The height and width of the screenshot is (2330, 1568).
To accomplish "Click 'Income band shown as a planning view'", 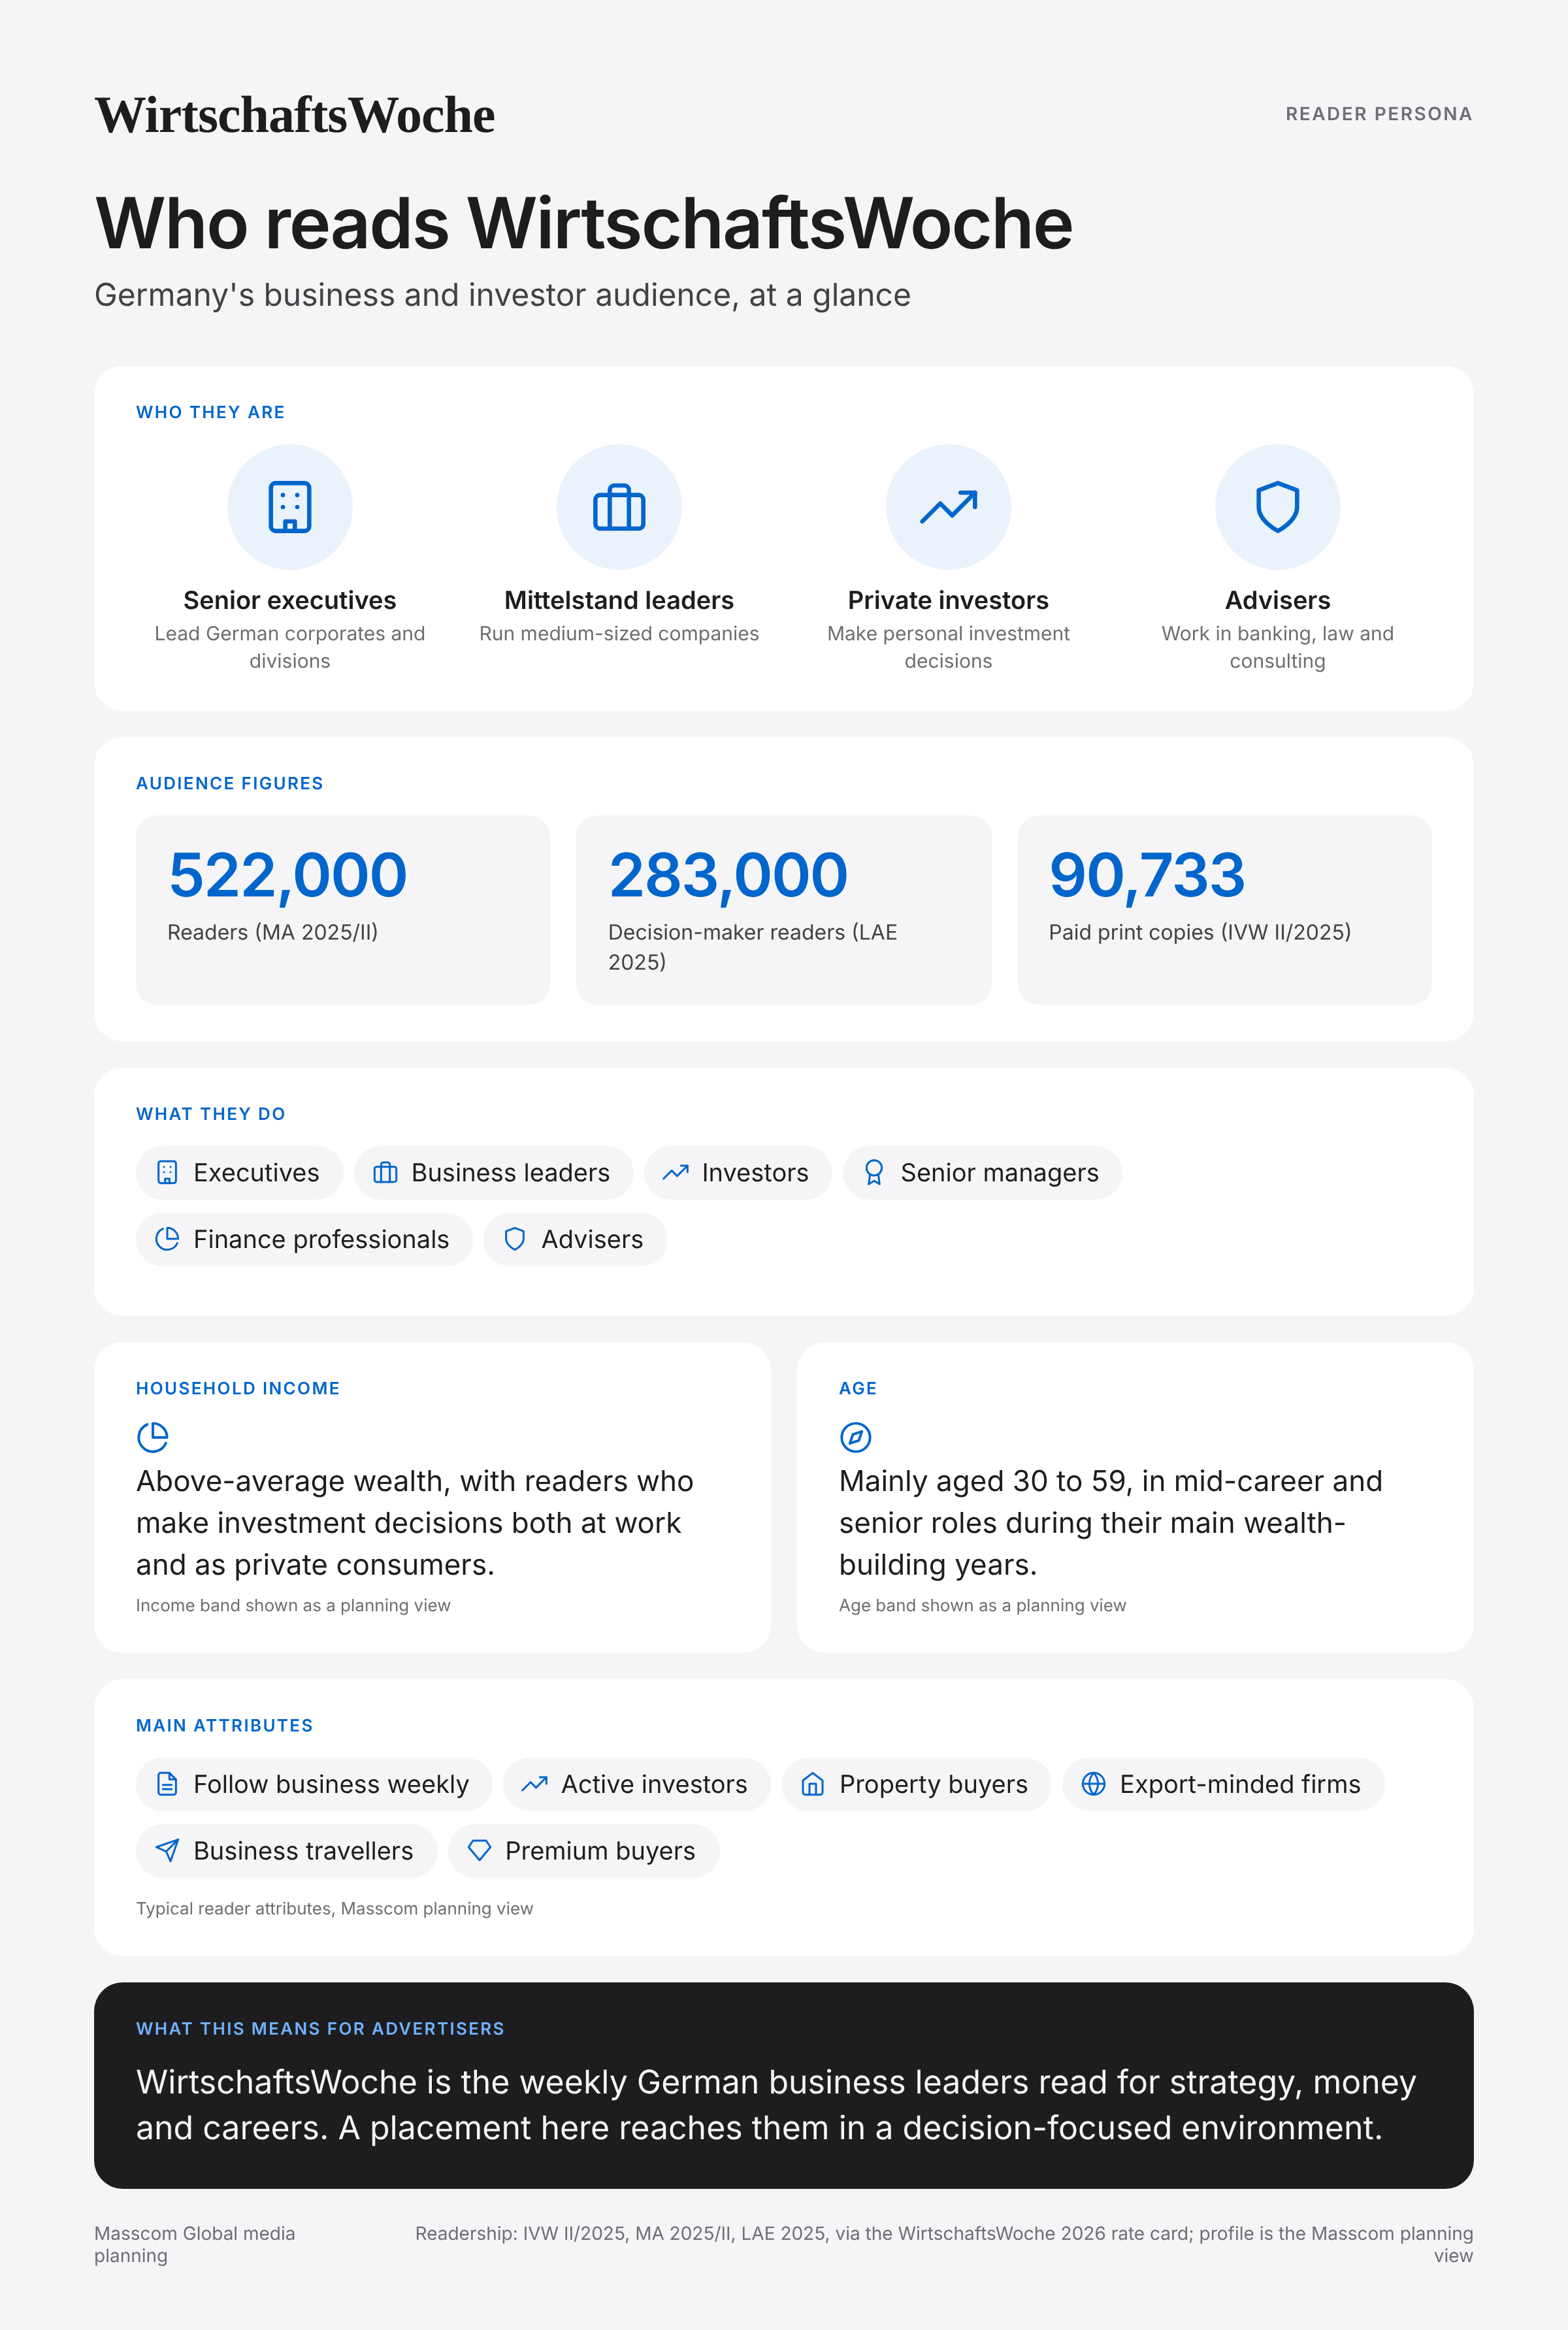I will click(x=293, y=1605).
